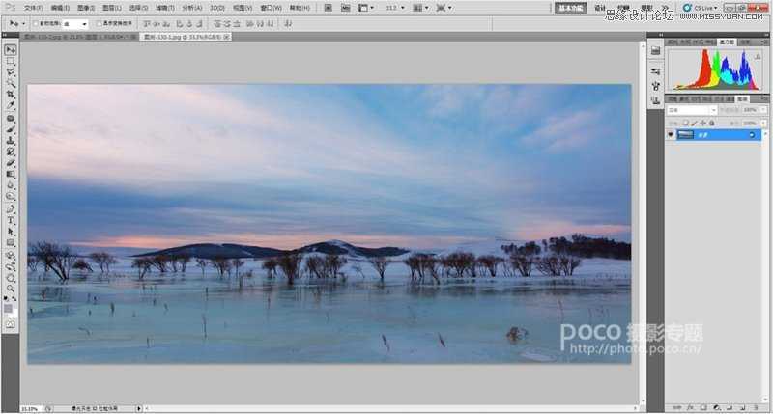The width and height of the screenshot is (773, 414).
Task: Enable Show Transform Controls checkbox
Action: coord(100,23)
